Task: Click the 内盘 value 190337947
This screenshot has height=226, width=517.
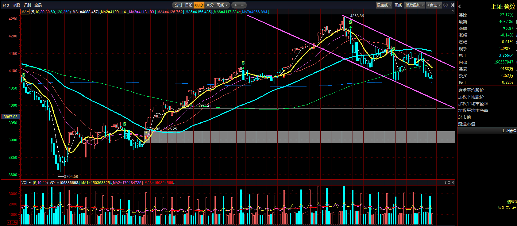Action: tap(504, 62)
